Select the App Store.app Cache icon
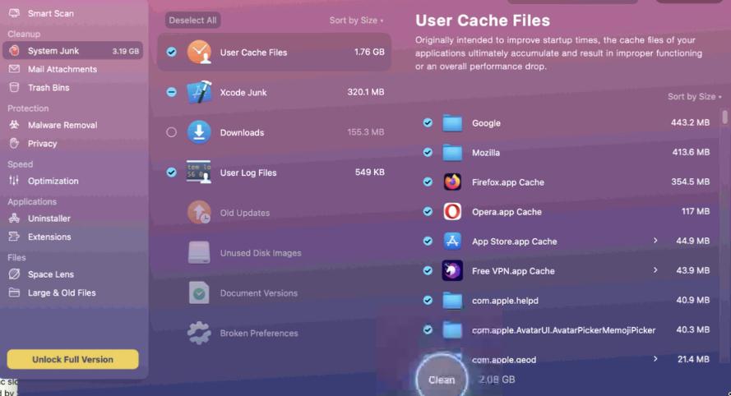Image resolution: width=731 pixels, height=396 pixels. 452,241
